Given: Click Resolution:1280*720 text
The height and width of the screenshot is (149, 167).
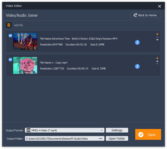Looking at the screenshot, I should click(52, 69).
